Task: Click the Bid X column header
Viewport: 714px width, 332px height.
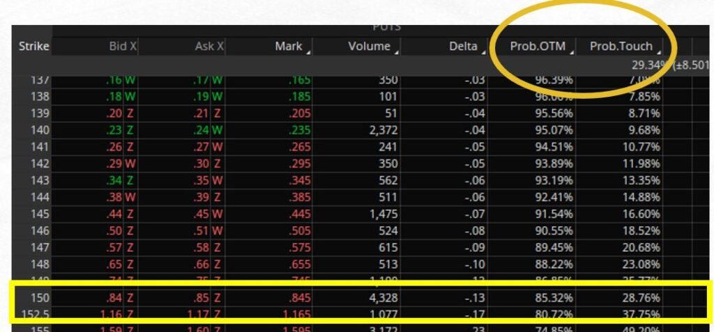Action: click(124, 47)
